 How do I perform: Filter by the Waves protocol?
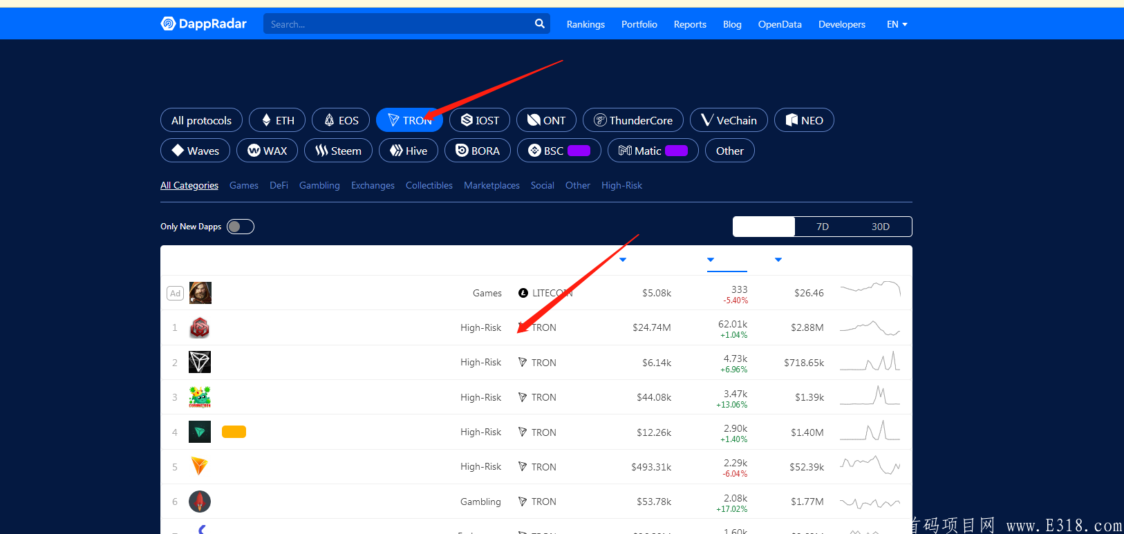[195, 151]
